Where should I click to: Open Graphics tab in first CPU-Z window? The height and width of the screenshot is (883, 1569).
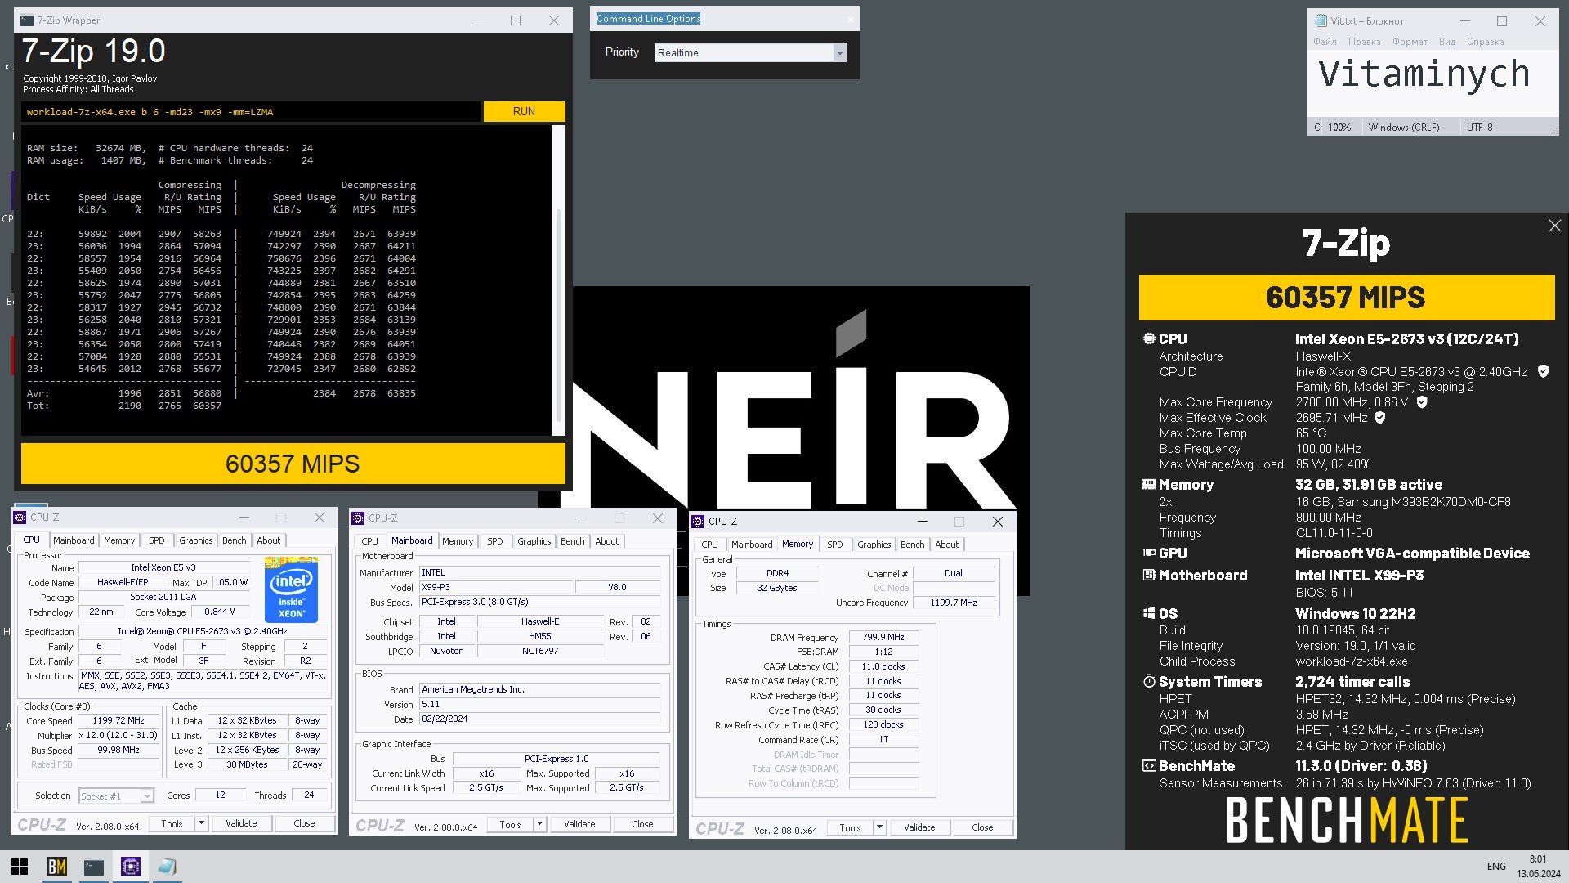coord(196,540)
